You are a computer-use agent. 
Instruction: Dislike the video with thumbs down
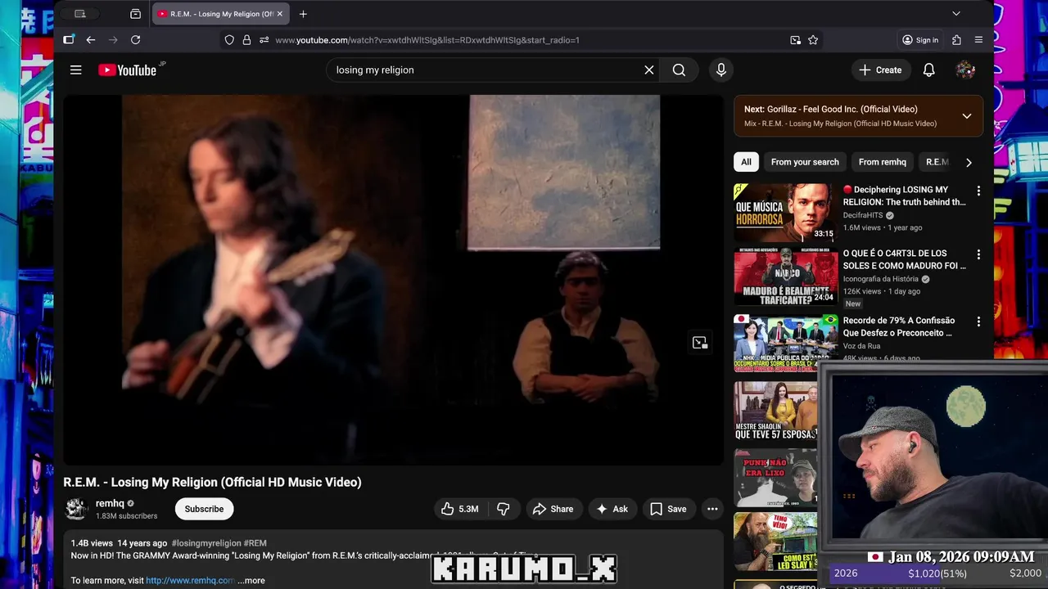click(504, 509)
